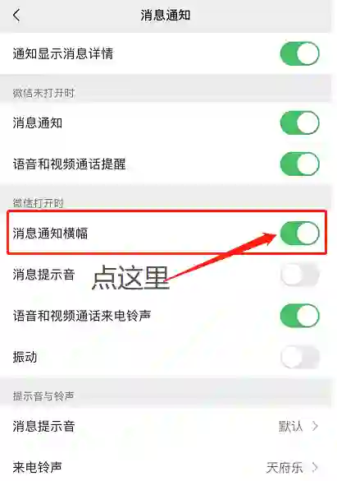Select the 默认 value text
The height and width of the screenshot is (481, 337).
tap(290, 426)
